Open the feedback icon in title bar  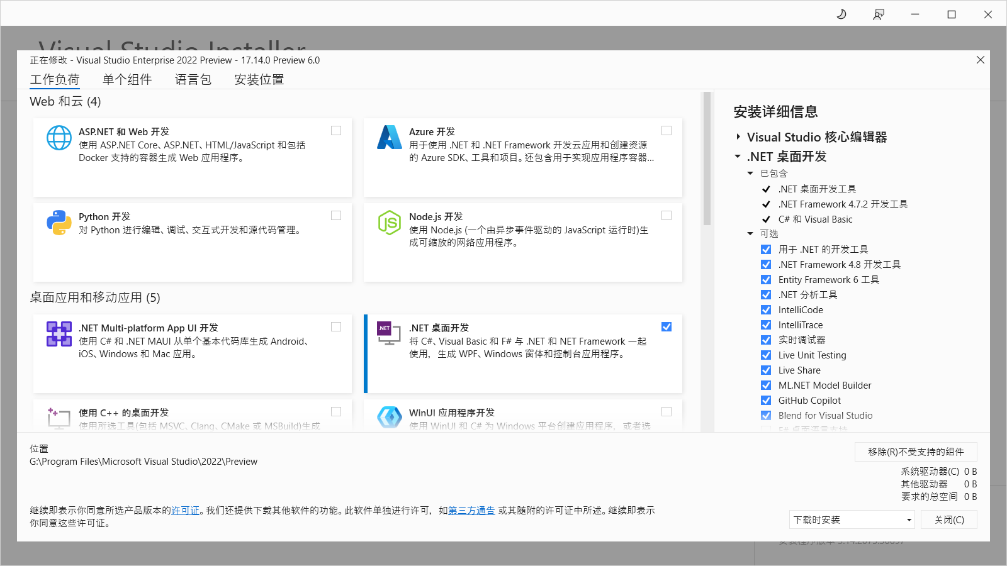click(879, 14)
